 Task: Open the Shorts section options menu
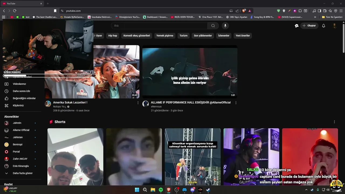(334, 122)
